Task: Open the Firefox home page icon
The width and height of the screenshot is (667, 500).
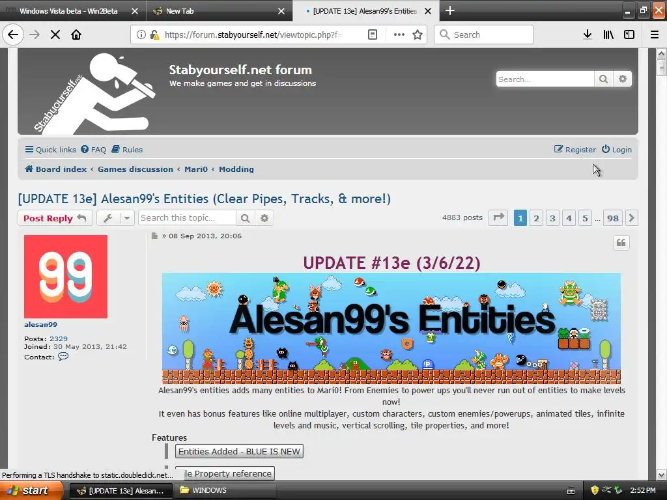Action: tap(76, 35)
